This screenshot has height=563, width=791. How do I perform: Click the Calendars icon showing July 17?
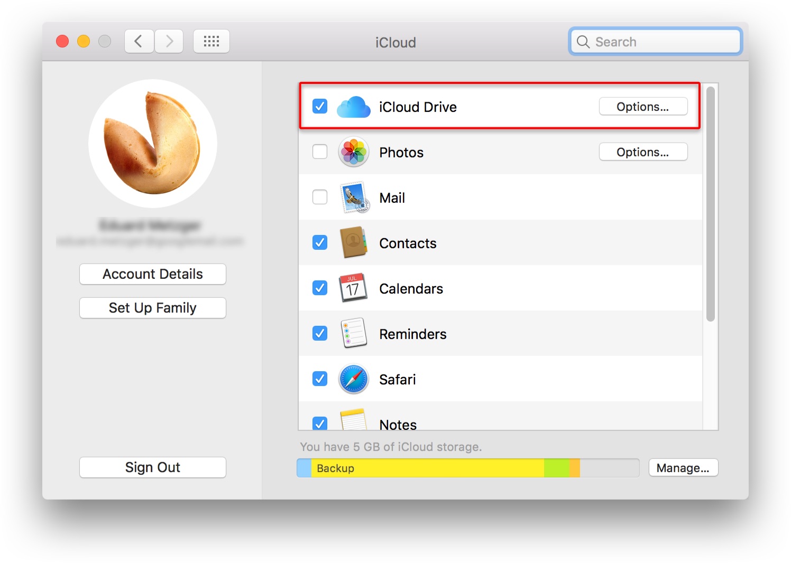click(353, 288)
